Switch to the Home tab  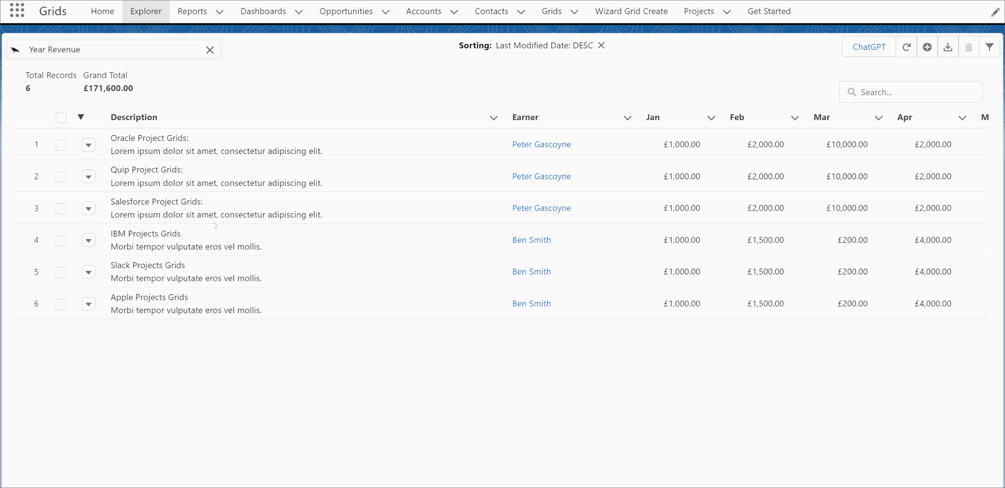tap(102, 11)
